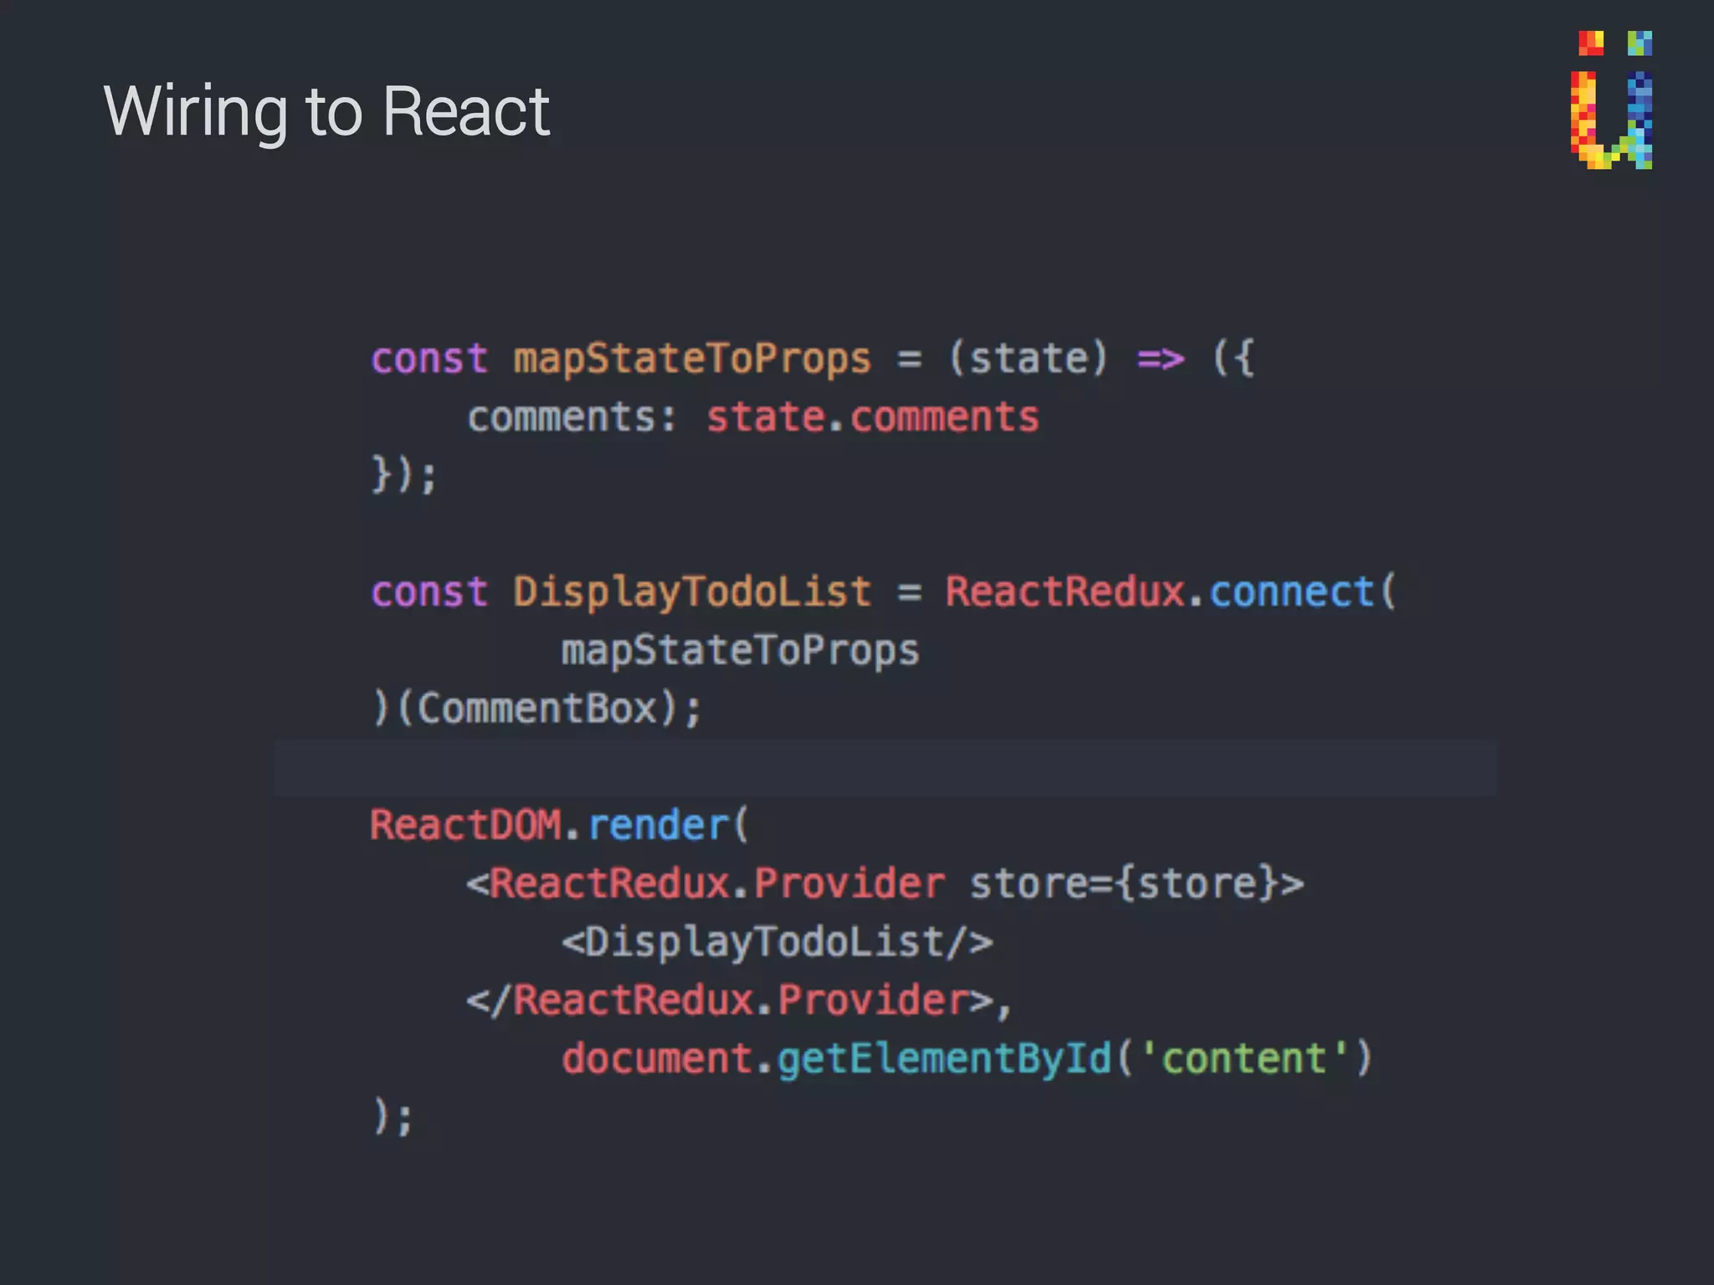Screen dimensions: 1714x1285
Task: Click the 'Wiring to React' slide title
Action: tap(326, 111)
